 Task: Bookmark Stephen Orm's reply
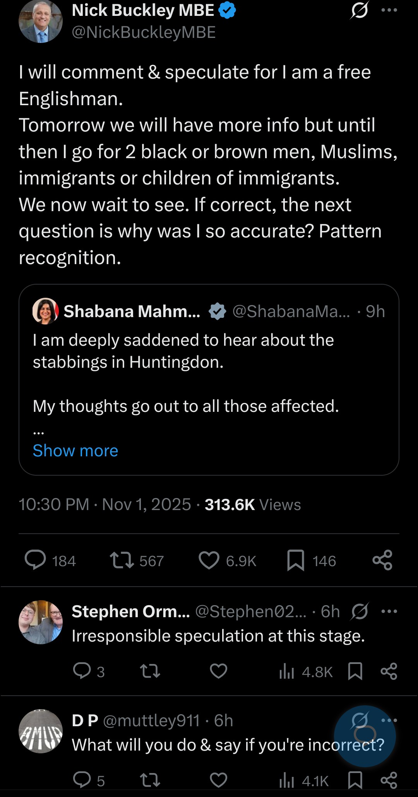point(355,671)
